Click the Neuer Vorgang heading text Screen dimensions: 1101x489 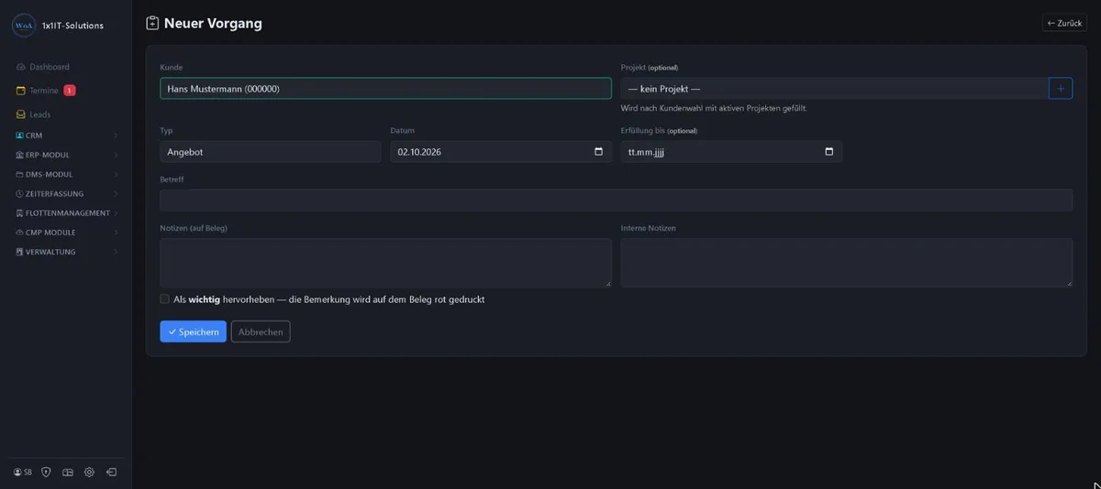point(213,24)
